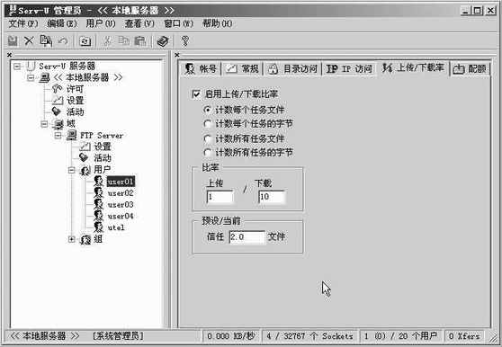Collapse the 用户 node
The width and height of the screenshot is (502, 347).
71,170
